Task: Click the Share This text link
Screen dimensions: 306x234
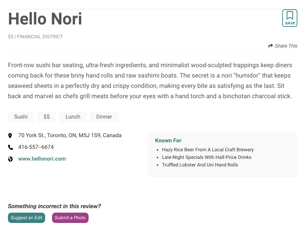Action: [286, 46]
